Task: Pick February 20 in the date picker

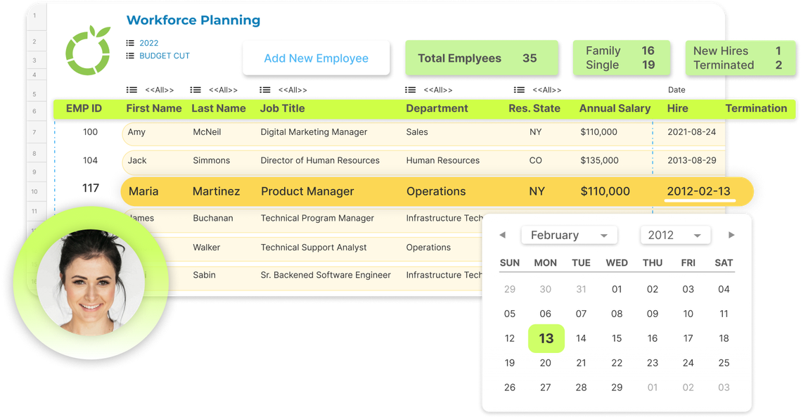Action: click(x=546, y=363)
